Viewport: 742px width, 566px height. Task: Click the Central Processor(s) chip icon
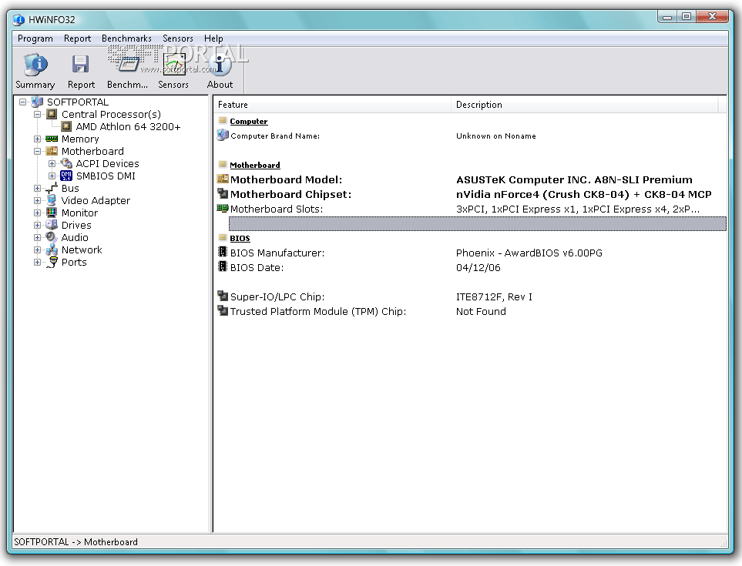(52, 115)
